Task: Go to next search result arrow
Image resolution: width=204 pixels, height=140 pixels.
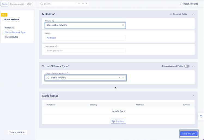Action: (83, 4)
